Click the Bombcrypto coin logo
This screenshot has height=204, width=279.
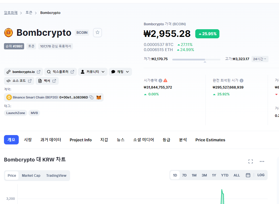(x=9, y=33)
